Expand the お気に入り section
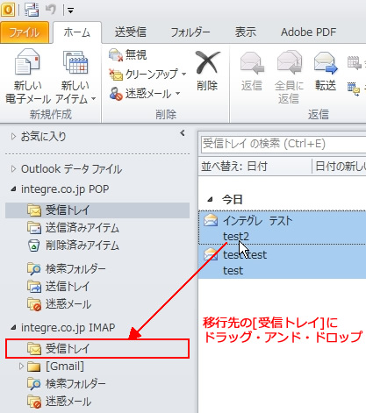 tap(13, 137)
